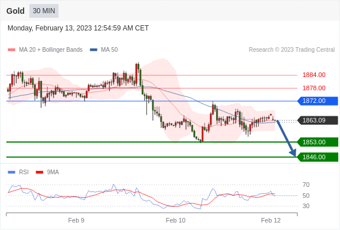Toggle the MA 20 + Bollinger Bands legend
Viewport: 340px width, 230px height.
coord(45,50)
